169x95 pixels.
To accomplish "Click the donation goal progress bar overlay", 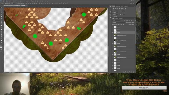I will (144, 88).
